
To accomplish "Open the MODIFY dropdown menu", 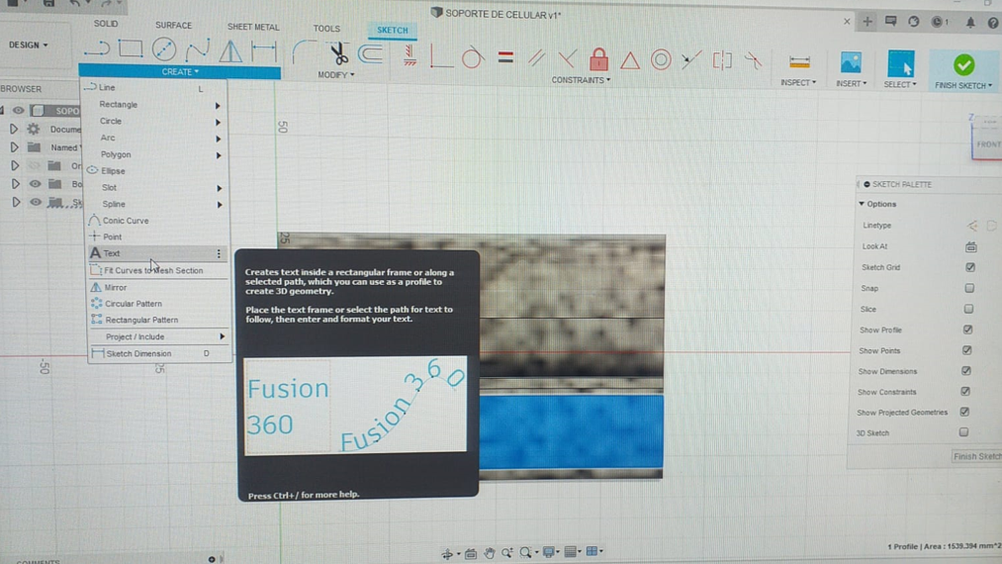I will tap(336, 75).
